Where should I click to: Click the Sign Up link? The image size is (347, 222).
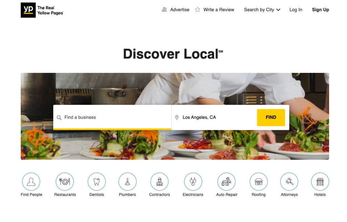pyautogui.click(x=321, y=10)
